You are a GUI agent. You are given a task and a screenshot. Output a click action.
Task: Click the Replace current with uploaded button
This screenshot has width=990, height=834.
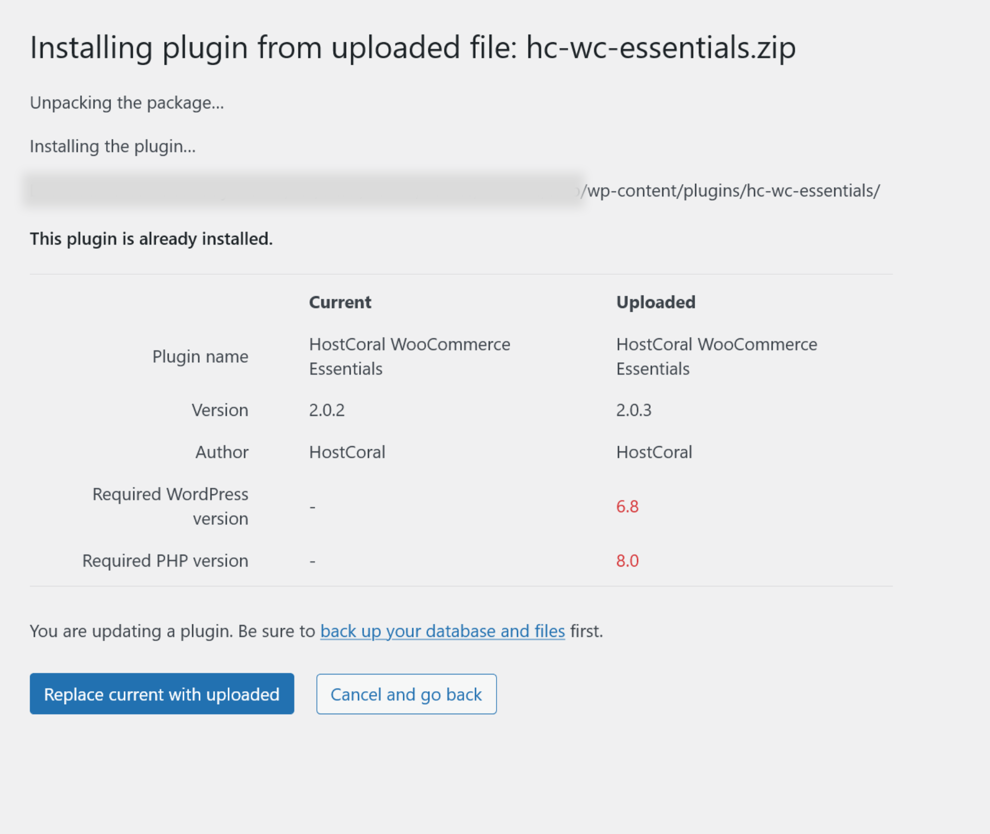click(162, 694)
